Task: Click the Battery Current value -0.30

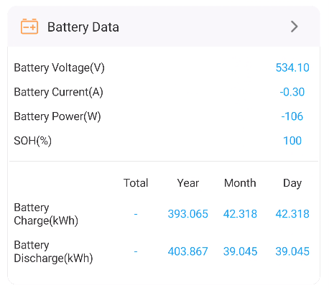Action: coord(292,92)
